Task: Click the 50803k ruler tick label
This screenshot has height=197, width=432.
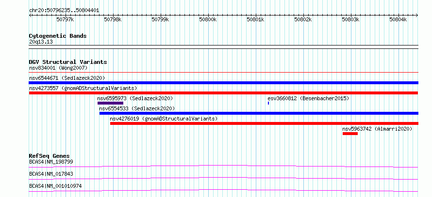Action: pyautogui.click(x=351, y=19)
